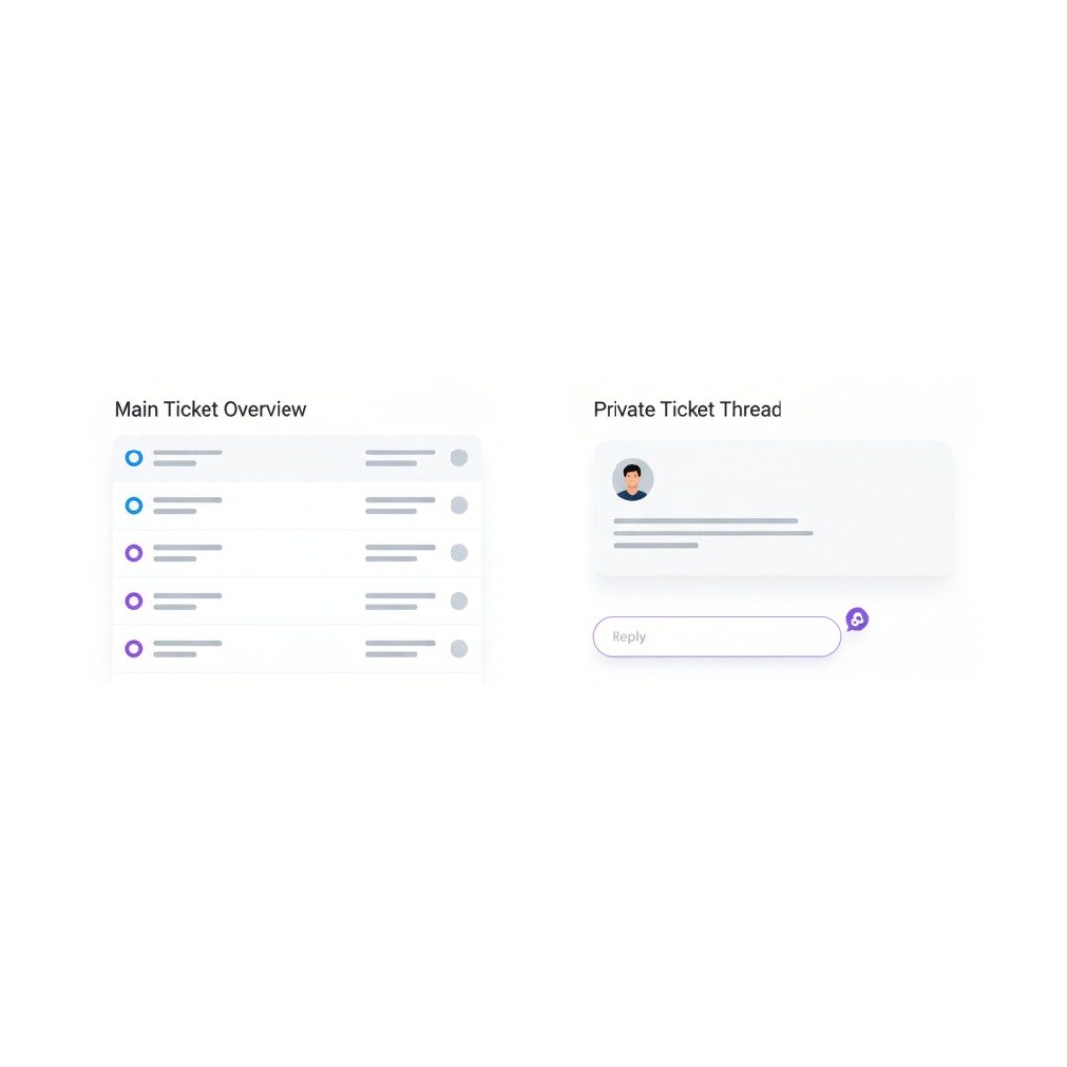Click the Main Ticket Overview heading
Image resolution: width=1067 pixels, height=1067 pixels.
pos(210,410)
